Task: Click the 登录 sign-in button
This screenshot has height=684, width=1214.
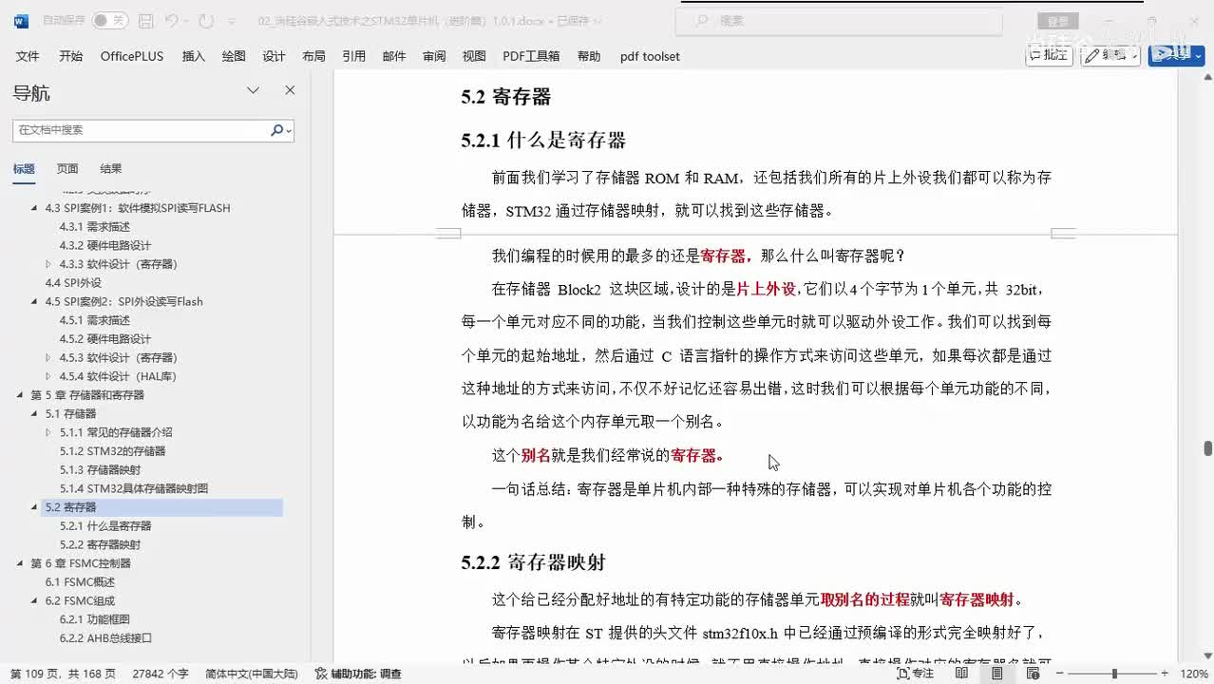Action: [x=1058, y=21]
